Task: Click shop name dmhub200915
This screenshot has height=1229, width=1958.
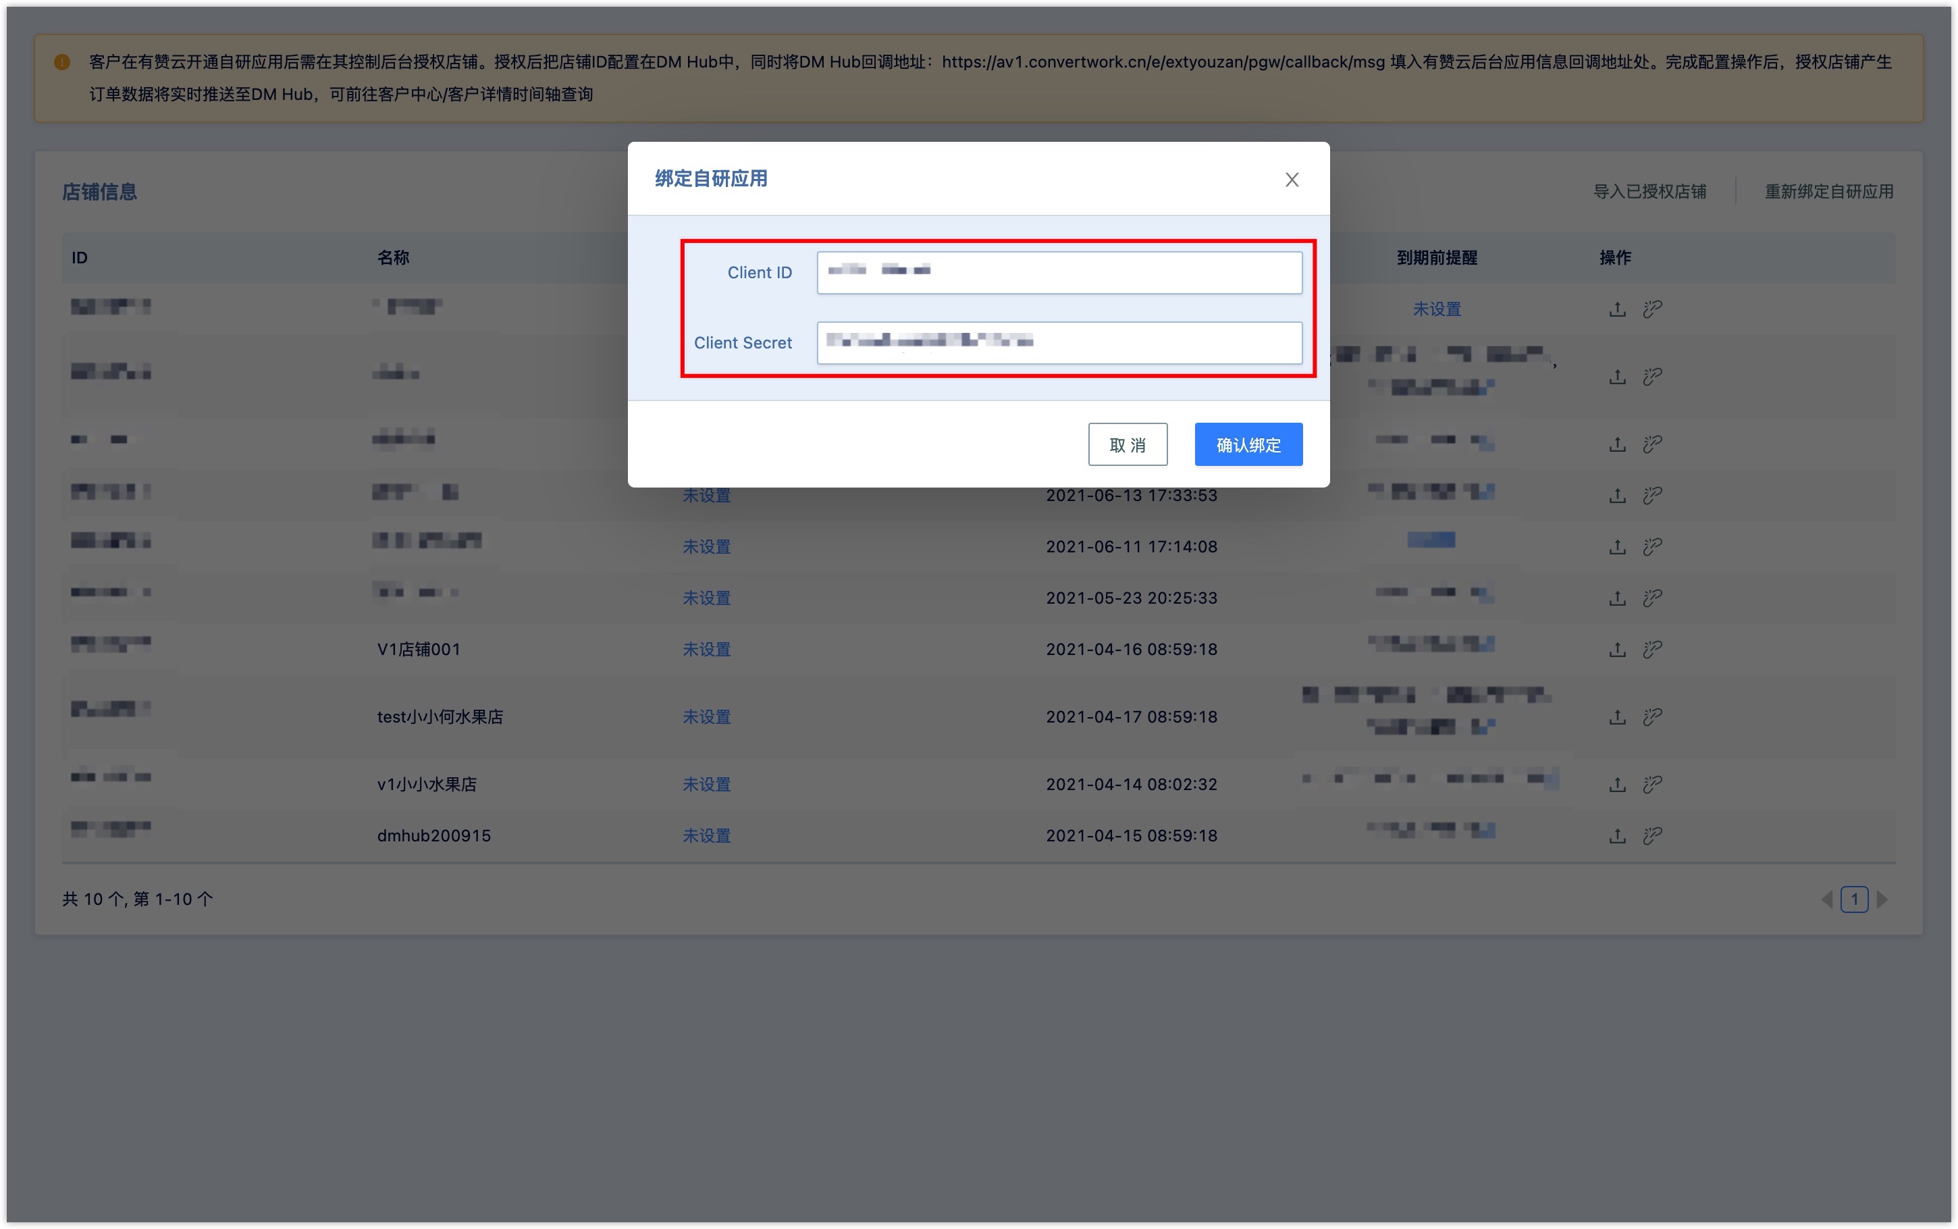Action: tap(434, 835)
